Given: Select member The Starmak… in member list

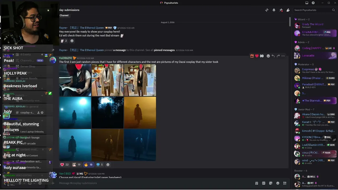Looking at the screenshot, I should tap(315, 101).
